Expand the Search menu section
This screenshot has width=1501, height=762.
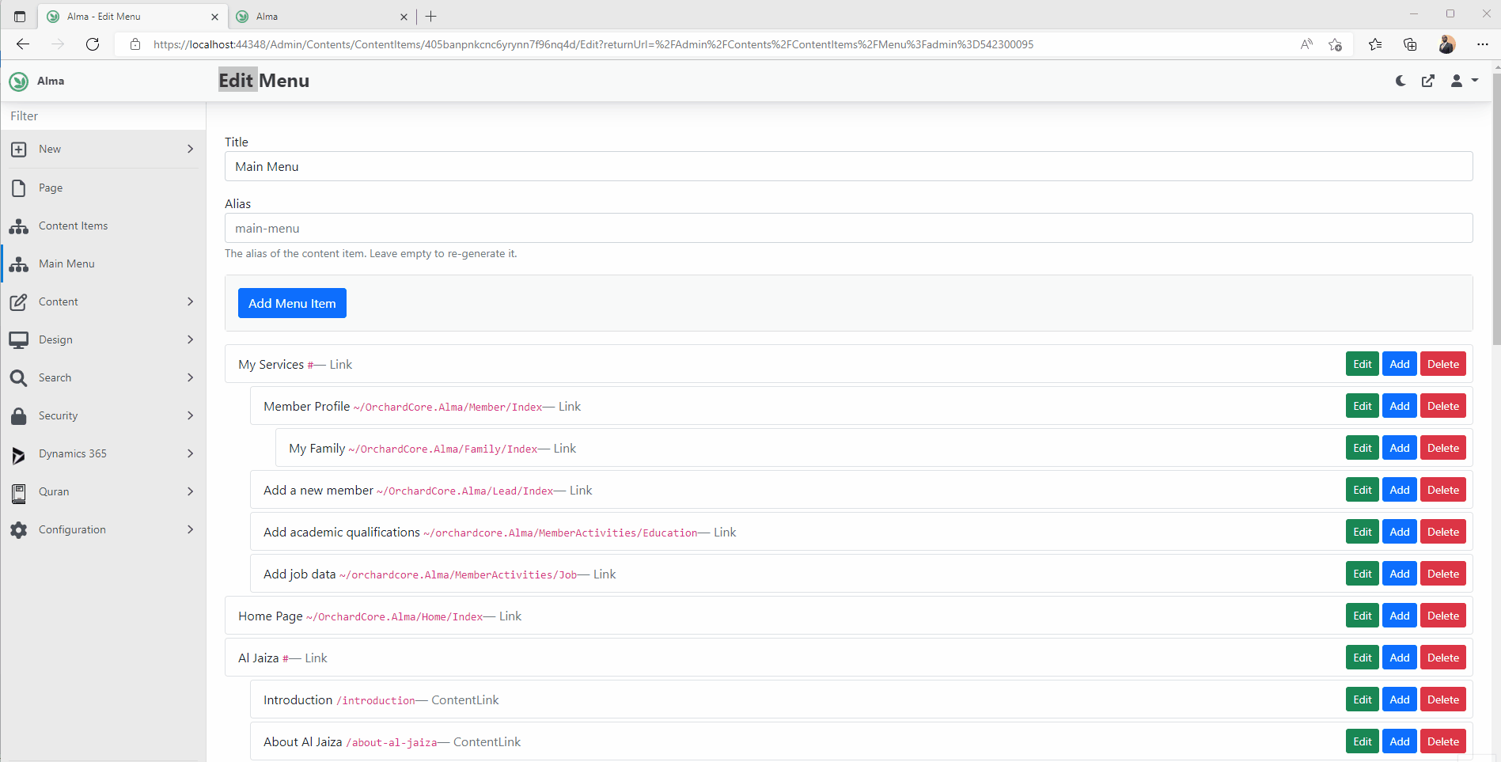click(x=54, y=377)
